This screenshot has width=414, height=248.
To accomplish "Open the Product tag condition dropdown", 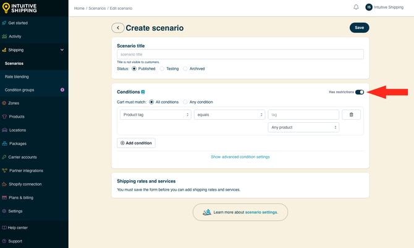I will 156,115.
